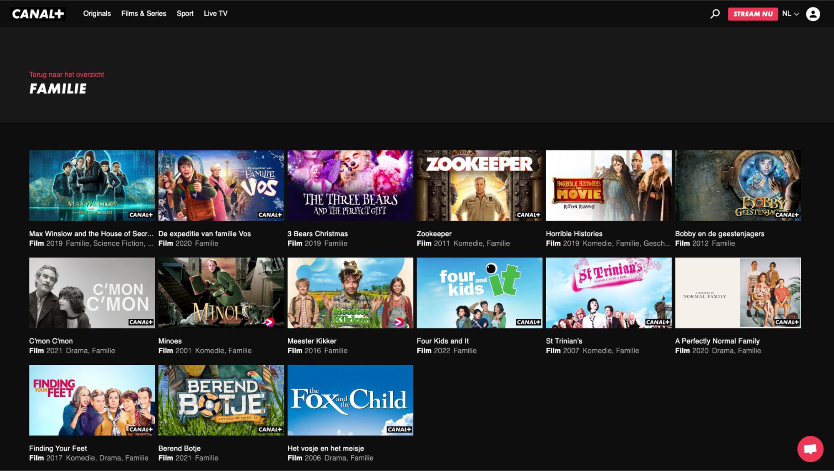Click the 'Bobby en de geestenjagers' title text
834x471 pixels.
click(720, 234)
